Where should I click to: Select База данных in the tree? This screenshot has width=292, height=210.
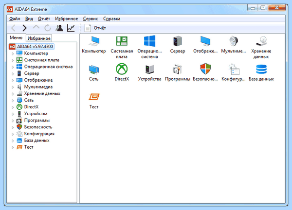point(37,140)
